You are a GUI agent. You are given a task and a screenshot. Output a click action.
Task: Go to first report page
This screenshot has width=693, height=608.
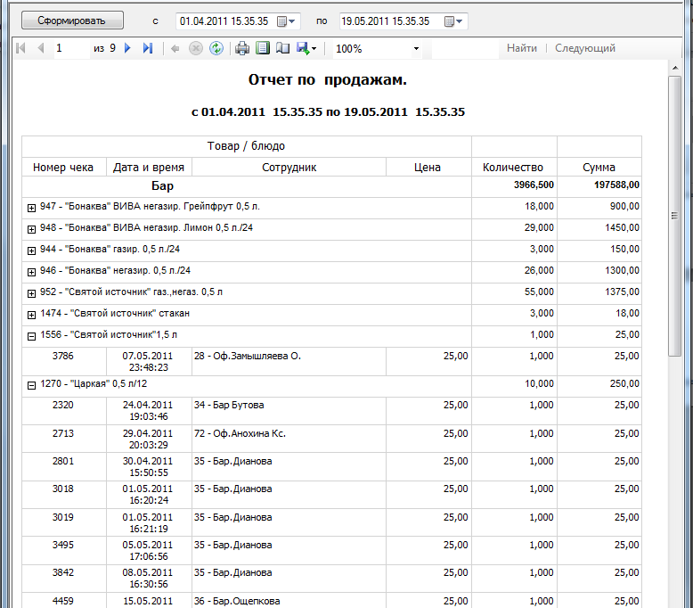tap(20, 48)
